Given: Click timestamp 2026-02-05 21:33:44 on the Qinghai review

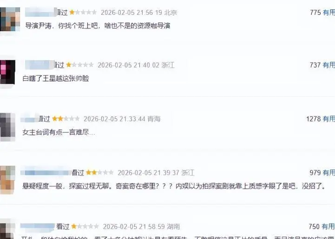Looking at the screenshot, I should [114, 119].
